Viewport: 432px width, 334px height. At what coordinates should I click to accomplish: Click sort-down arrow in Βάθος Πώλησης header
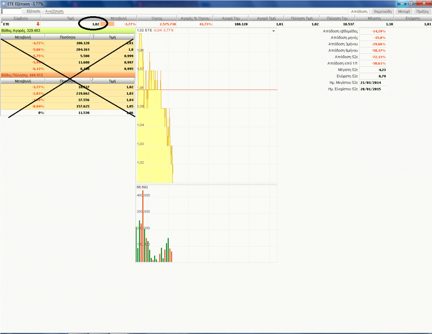(x=93, y=81)
